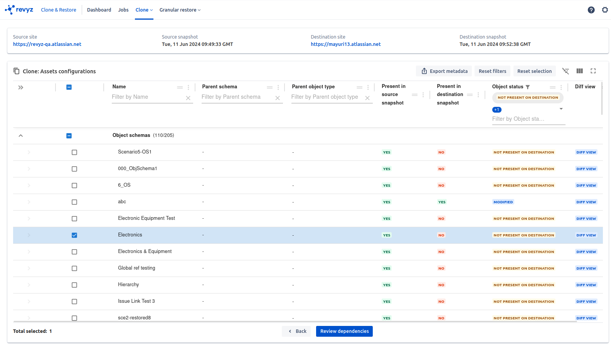Open Present in source snapshot column options
This screenshot has width=611, height=351.
pyautogui.click(x=423, y=94)
